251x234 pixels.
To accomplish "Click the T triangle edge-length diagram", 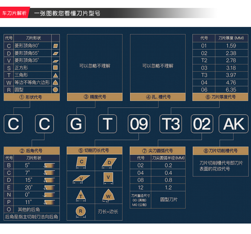I will pyautogui.click(x=81, y=196).
